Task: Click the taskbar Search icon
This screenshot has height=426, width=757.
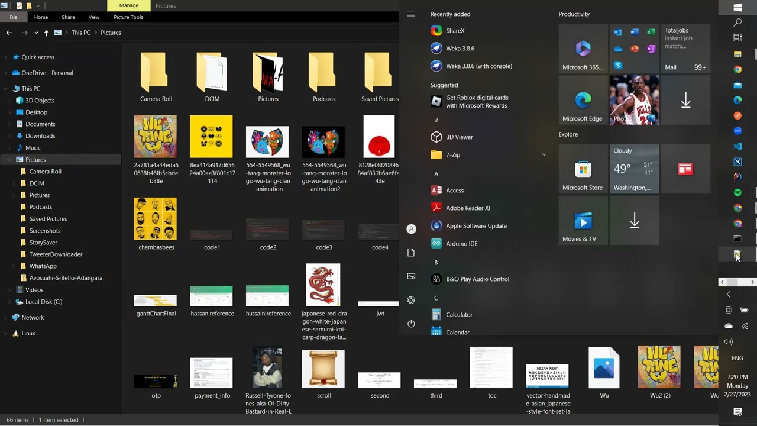Action: 737,22
